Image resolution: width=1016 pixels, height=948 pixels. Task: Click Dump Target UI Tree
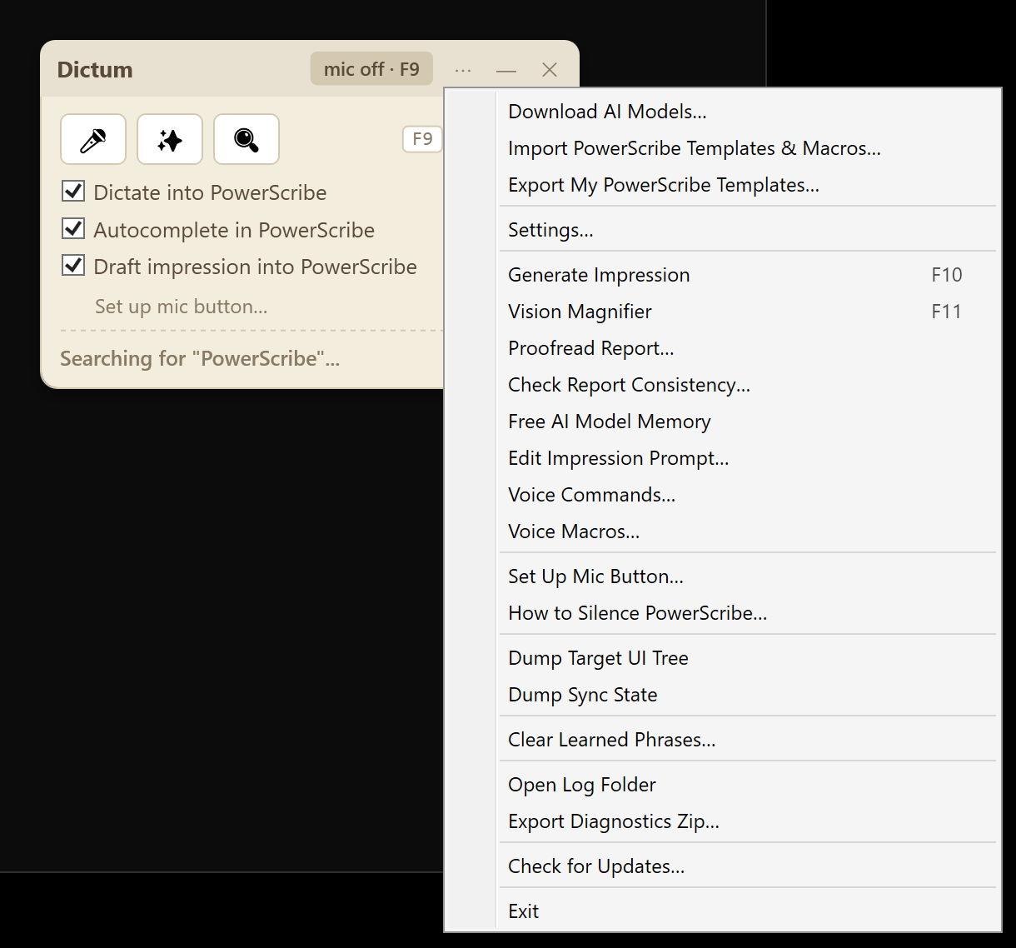tap(748, 658)
